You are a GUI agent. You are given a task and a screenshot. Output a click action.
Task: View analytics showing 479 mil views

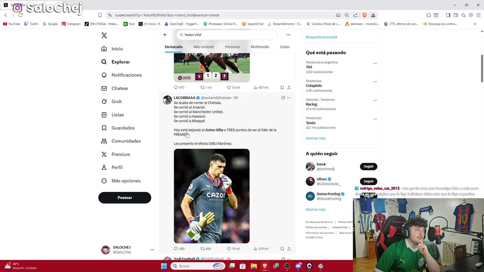261,249
